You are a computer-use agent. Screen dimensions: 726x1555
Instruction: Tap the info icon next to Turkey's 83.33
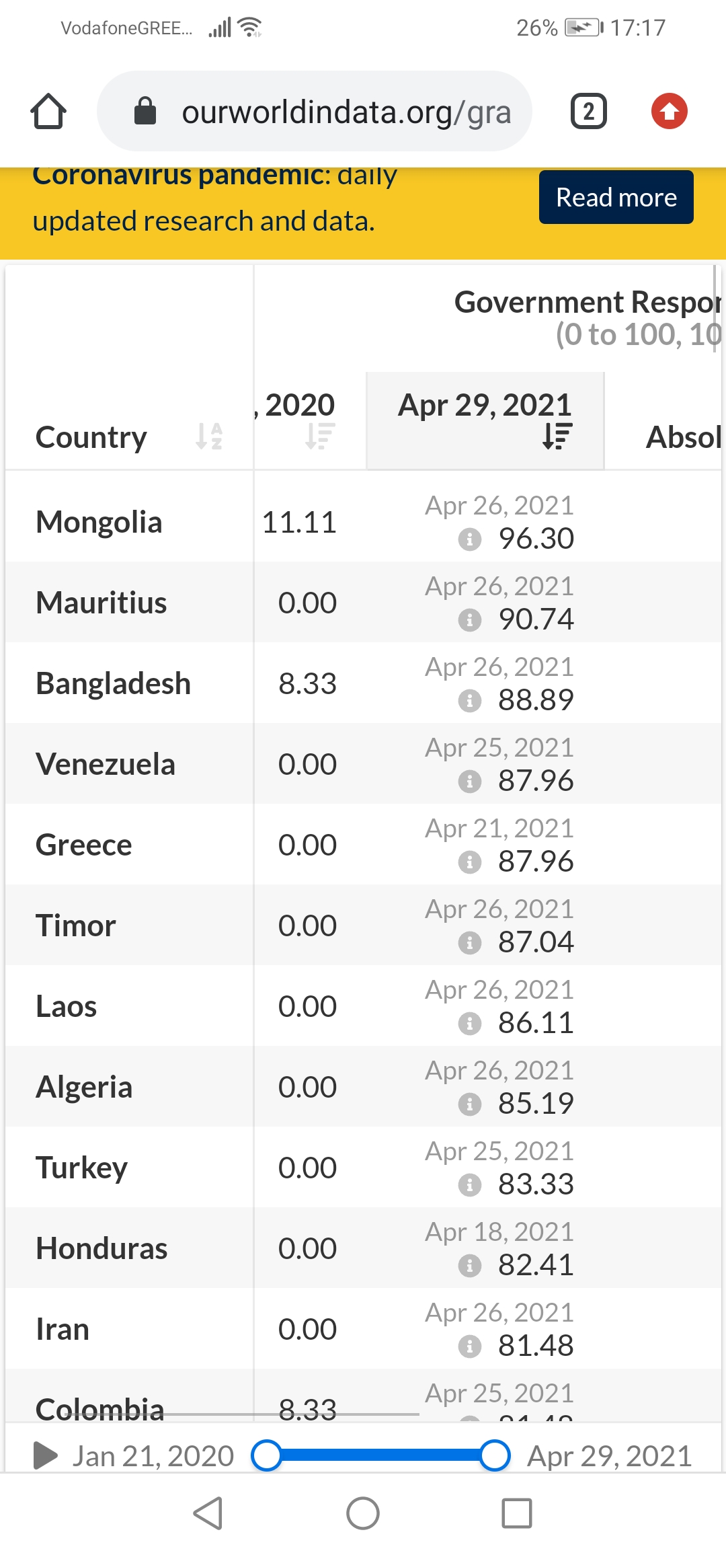(x=470, y=1184)
